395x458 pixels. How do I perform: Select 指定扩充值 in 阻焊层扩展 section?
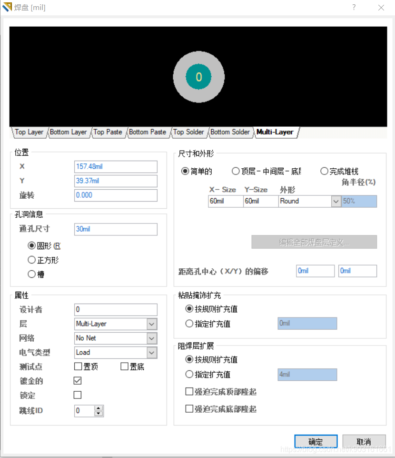click(189, 375)
